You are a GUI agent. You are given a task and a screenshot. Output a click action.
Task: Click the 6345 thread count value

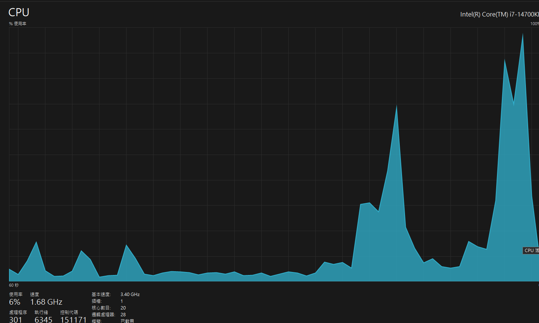tap(44, 320)
